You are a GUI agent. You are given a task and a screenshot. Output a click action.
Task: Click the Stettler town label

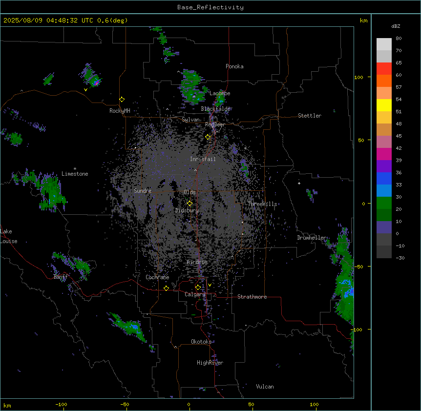(310, 116)
